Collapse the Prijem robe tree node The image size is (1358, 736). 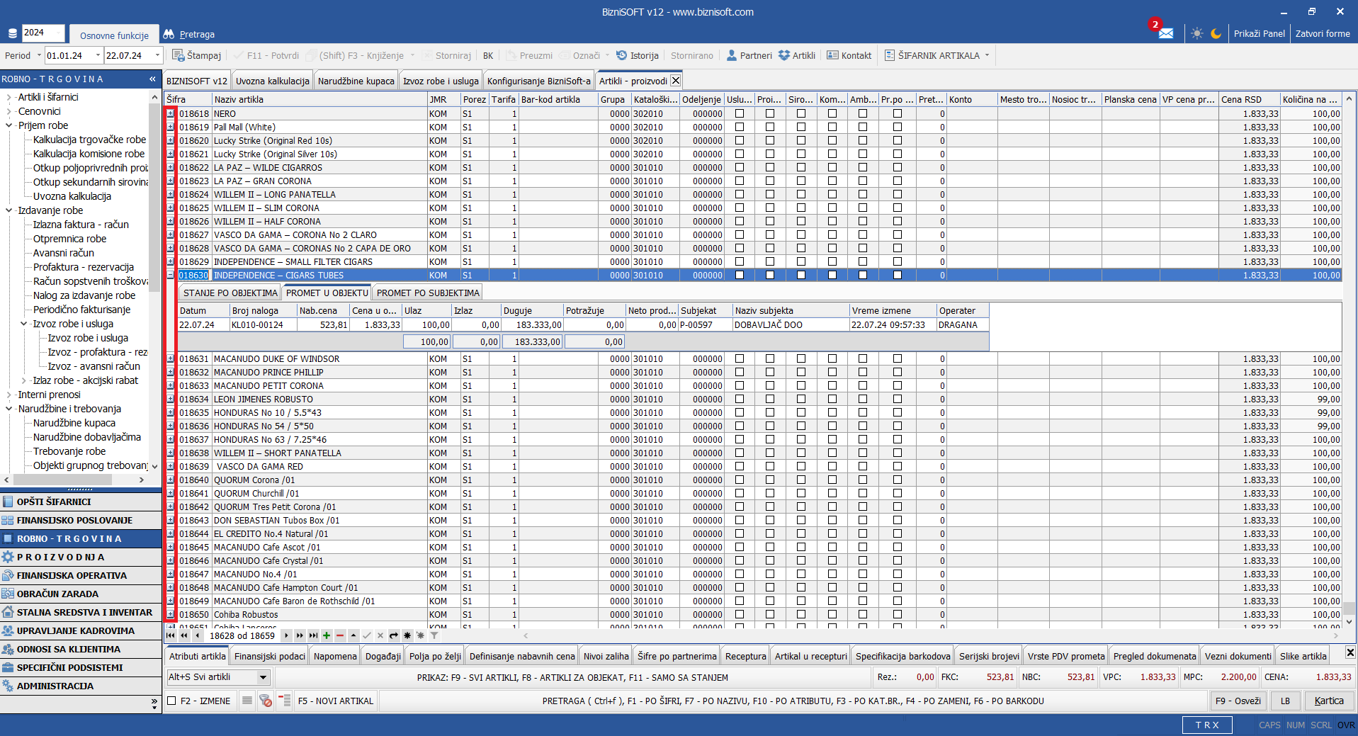tap(9, 125)
